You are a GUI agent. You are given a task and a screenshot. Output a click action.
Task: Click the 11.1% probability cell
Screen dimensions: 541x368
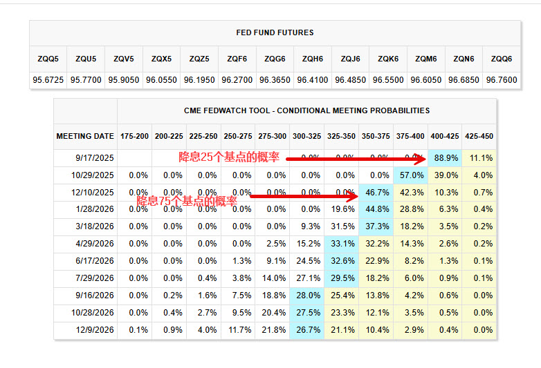click(479, 158)
